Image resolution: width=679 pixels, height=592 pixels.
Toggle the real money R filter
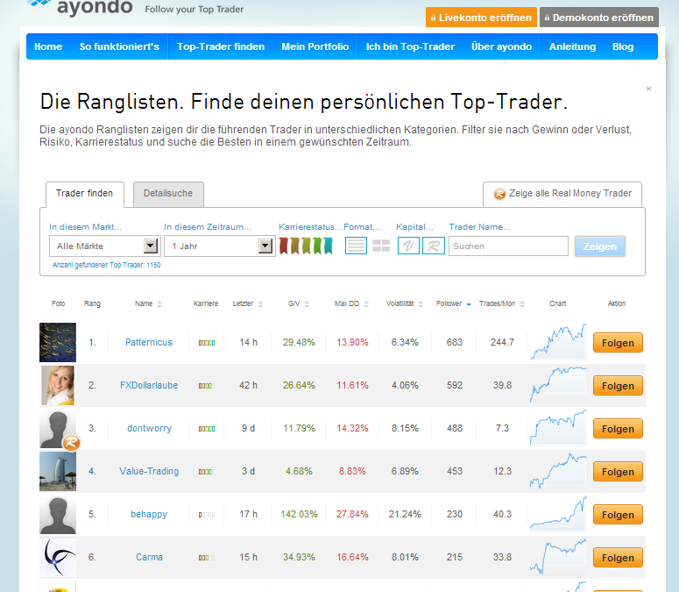tap(434, 246)
